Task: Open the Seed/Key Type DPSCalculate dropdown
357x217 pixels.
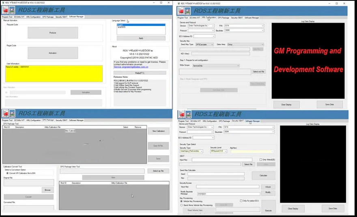Action: (x=204, y=44)
